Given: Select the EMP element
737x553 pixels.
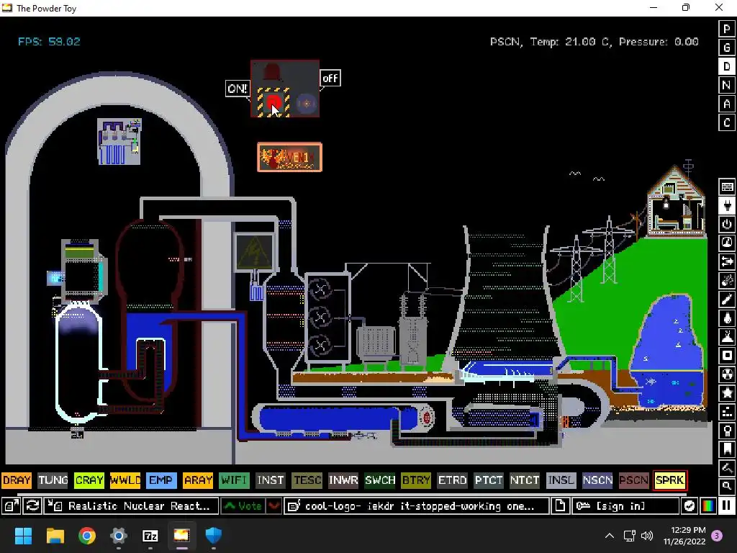Looking at the screenshot, I should point(161,480).
